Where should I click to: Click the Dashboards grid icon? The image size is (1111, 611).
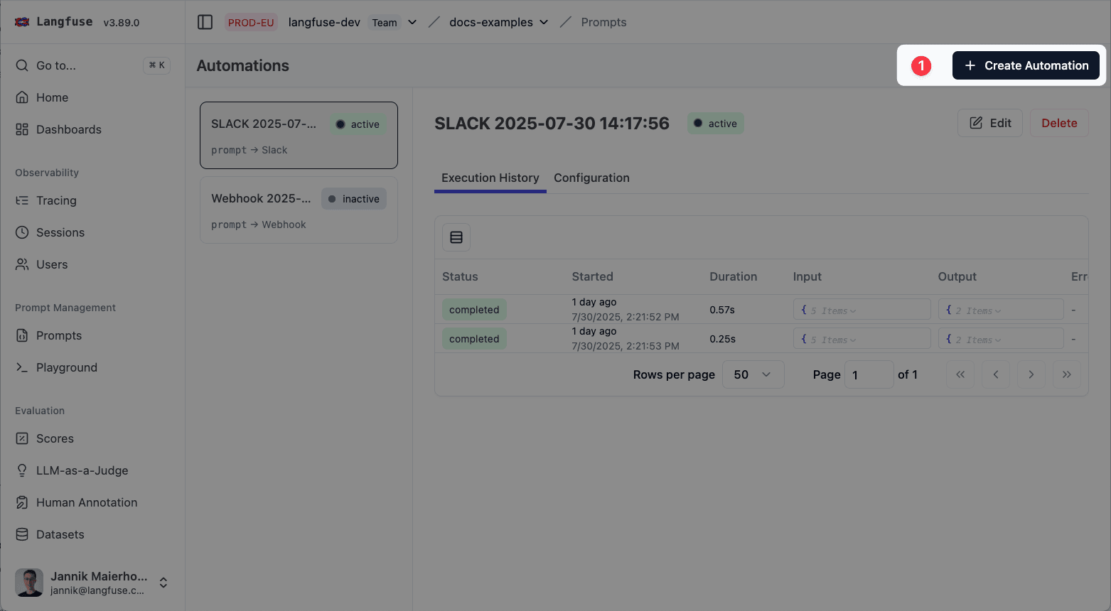click(22, 129)
